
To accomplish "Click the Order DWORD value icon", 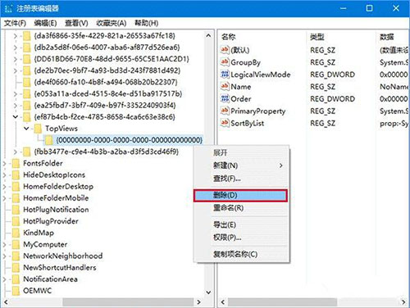I will coord(225,98).
